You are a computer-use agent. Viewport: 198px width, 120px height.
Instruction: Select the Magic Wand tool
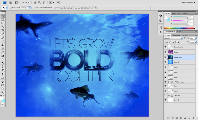3,27
